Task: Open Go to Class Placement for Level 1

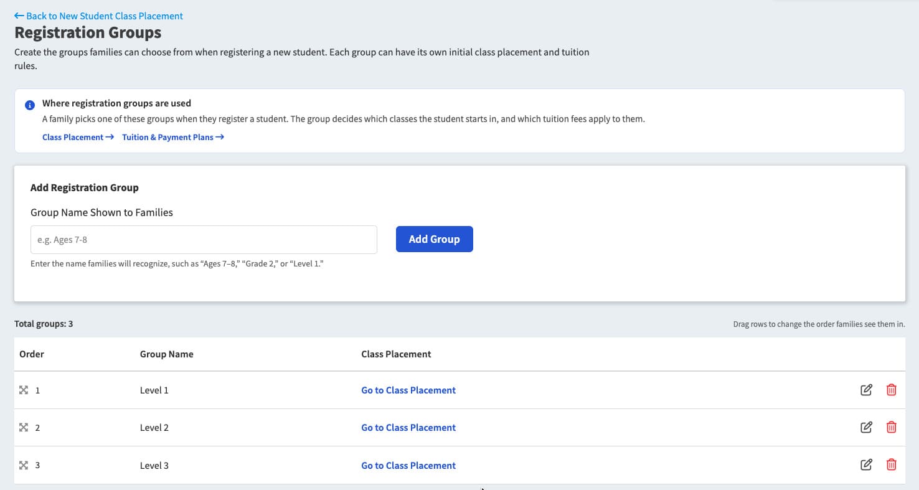Action: pyautogui.click(x=408, y=390)
